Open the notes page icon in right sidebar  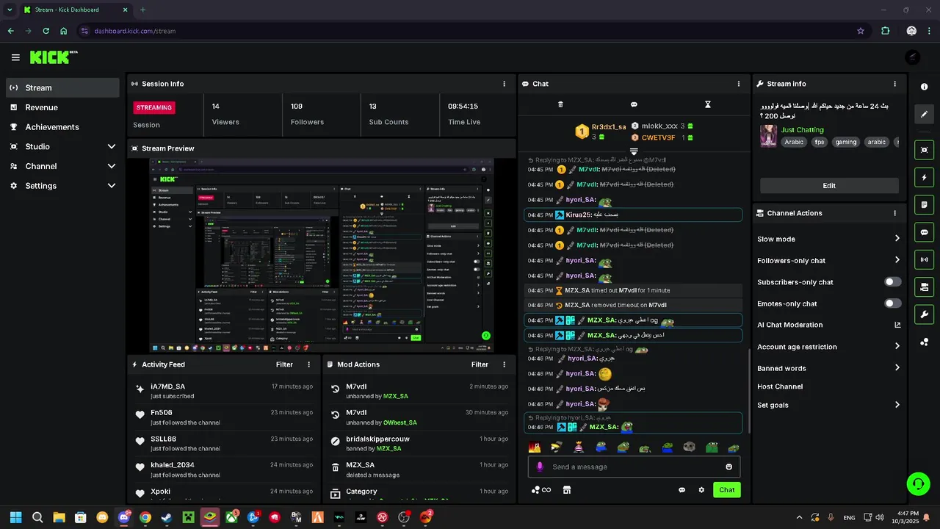(924, 204)
